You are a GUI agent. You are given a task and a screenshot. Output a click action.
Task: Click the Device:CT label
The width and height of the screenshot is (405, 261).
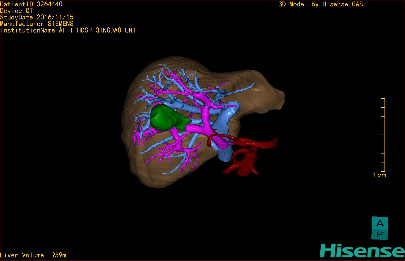point(16,11)
